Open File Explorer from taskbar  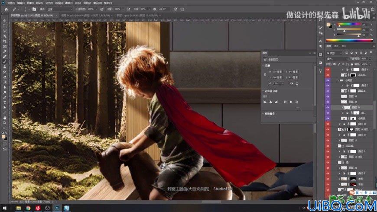pos(19,208)
